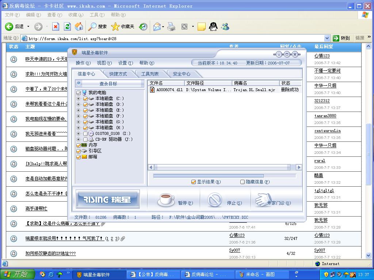Open forum thread 高手请帮忙

click(36, 209)
